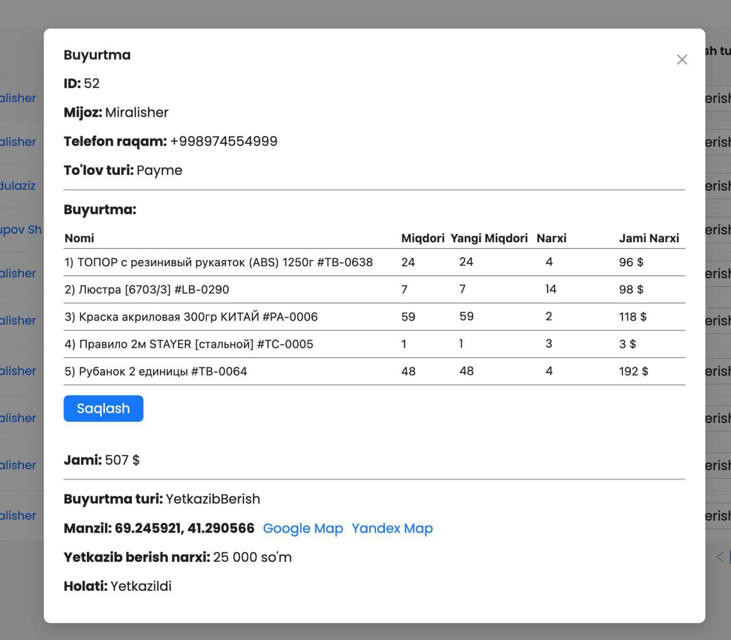Click the Nomi column header
The image size is (731, 640).
[79, 238]
